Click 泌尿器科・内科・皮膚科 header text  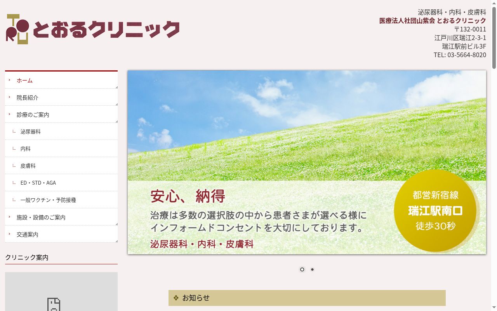click(x=452, y=12)
